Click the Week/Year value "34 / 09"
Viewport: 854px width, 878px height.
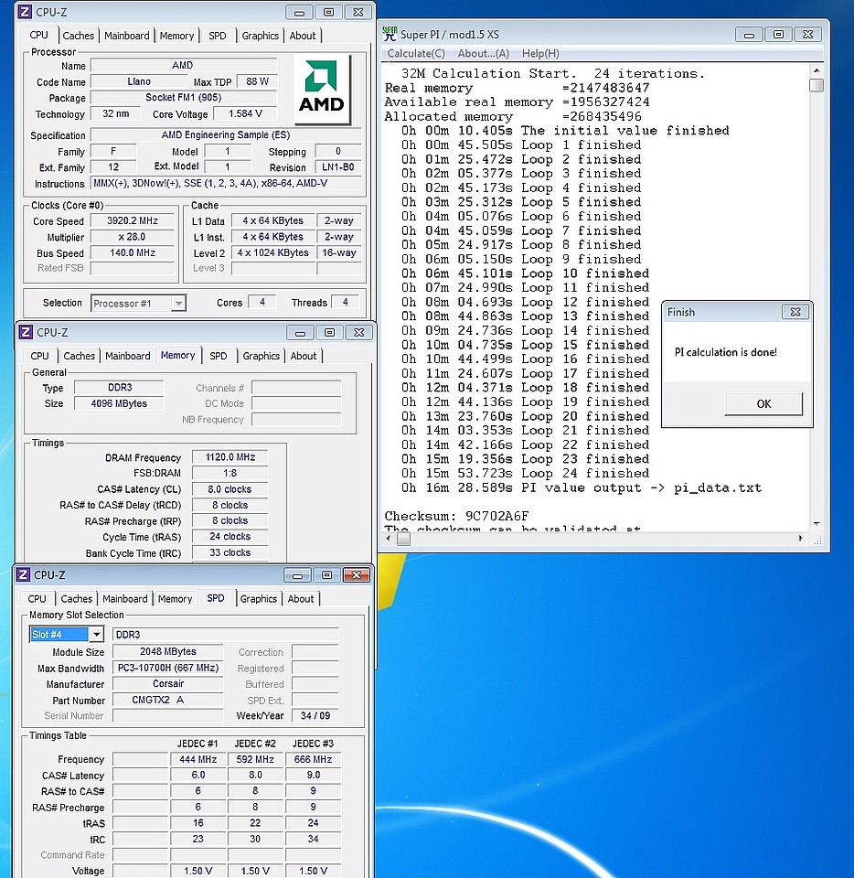tap(315, 715)
